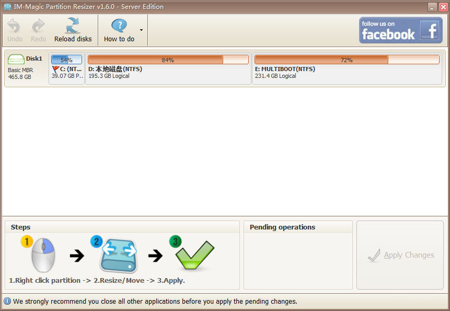Click the step 3 green checkmark icon
The width and height of the screenshot is (450, 311).
tap(194, 255)
